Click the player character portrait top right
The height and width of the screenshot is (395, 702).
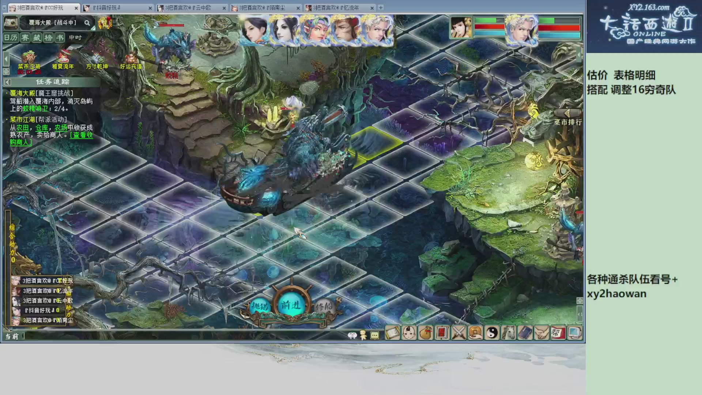click(x=461, y=27)
